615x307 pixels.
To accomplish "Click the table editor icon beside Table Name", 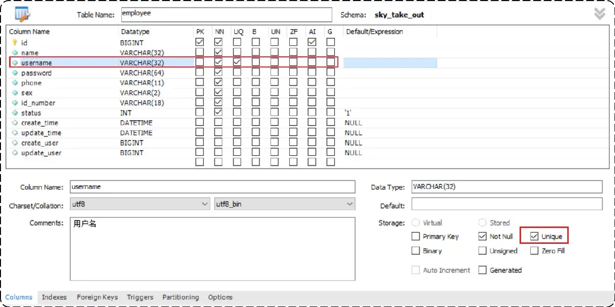I will [x=23, y=14].
